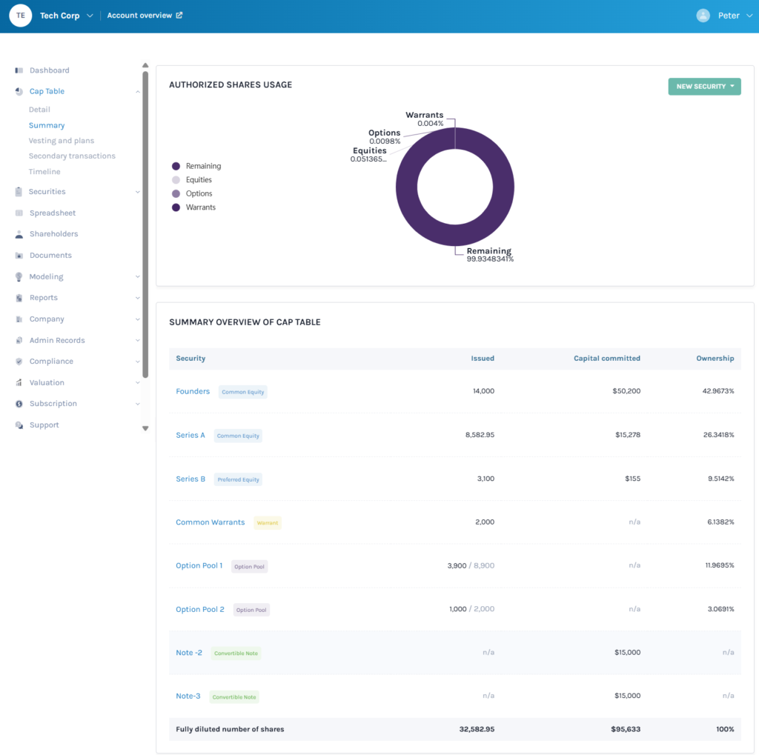The width and height of the screenshot is (759, 755).
Task: Click the Cap Table pie icon
Action: click(19, 92)
